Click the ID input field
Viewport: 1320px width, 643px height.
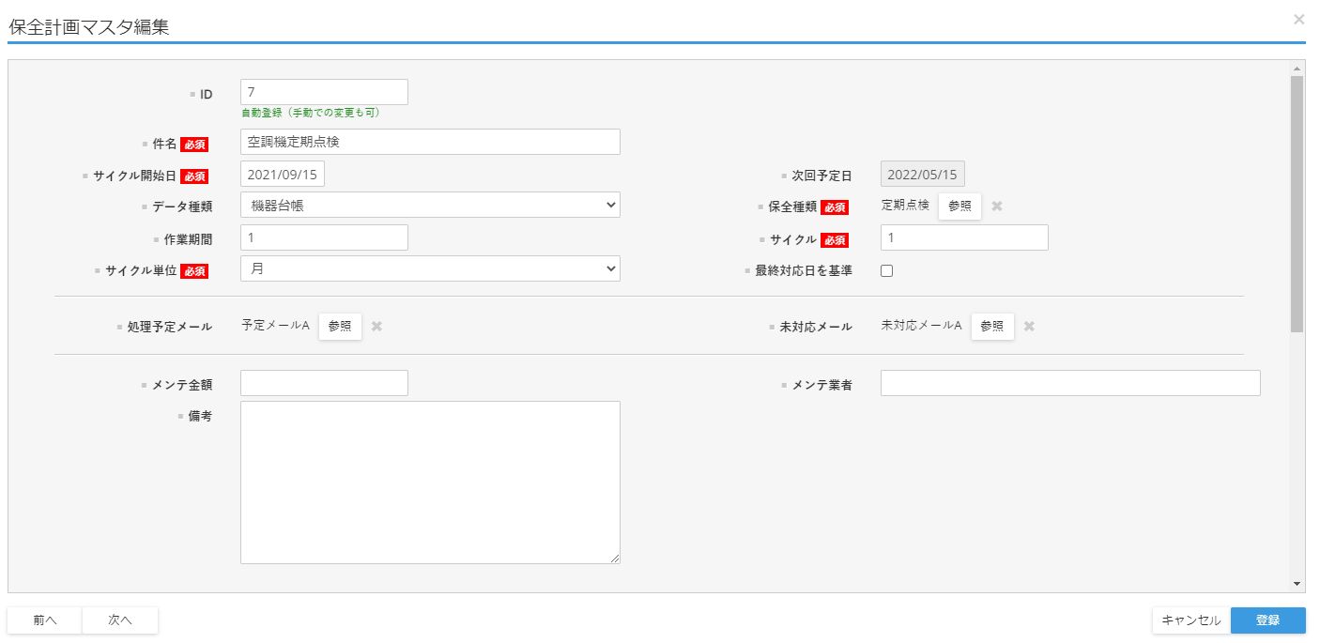pos(324,92)
